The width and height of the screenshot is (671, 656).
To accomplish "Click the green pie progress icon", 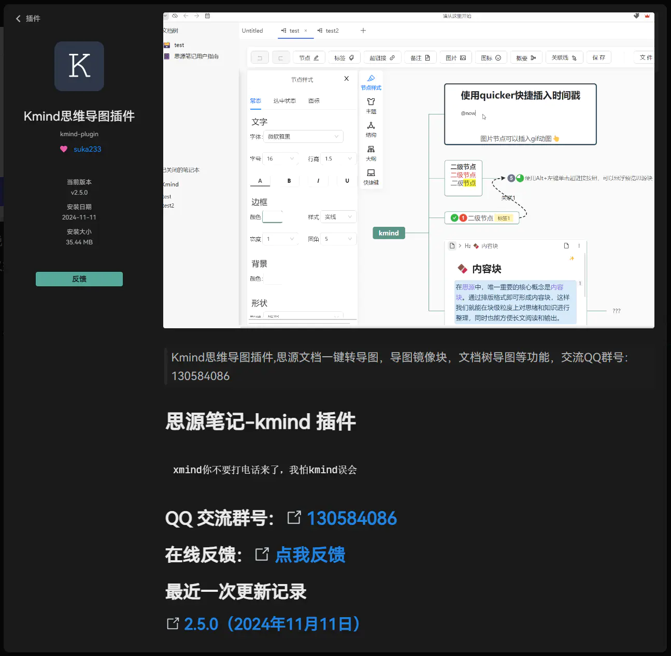I will click(520, 178).
